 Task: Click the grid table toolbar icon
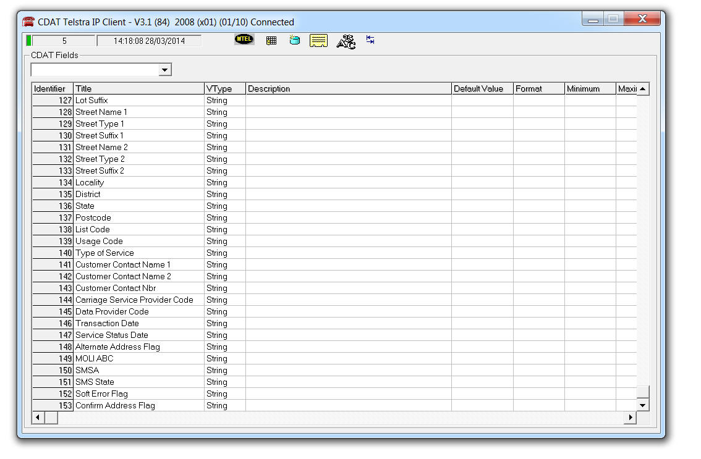[271, 41]
